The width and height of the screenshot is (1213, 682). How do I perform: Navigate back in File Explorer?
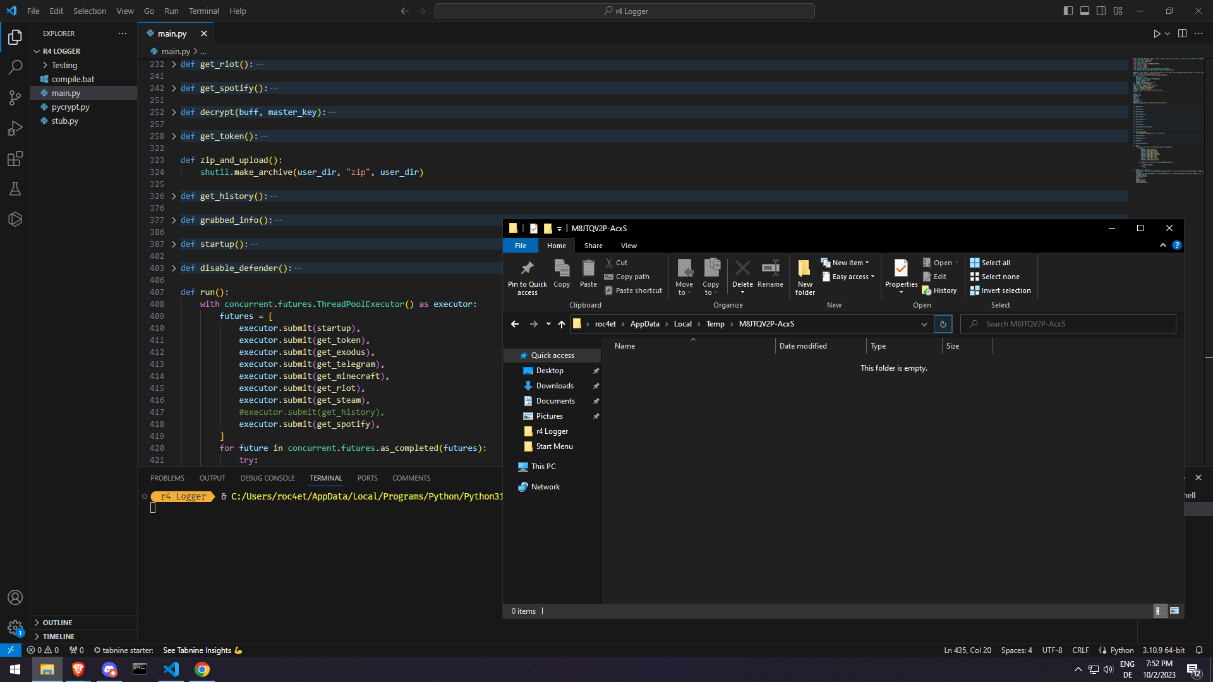515,324
